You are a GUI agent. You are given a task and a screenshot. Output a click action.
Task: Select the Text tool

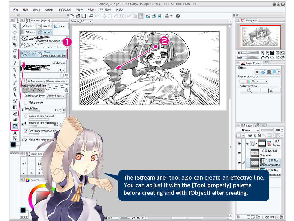coord(15,133)
